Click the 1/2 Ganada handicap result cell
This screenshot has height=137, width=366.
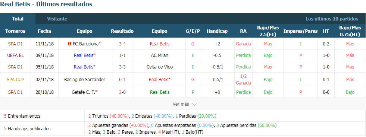tap(243, 79)
